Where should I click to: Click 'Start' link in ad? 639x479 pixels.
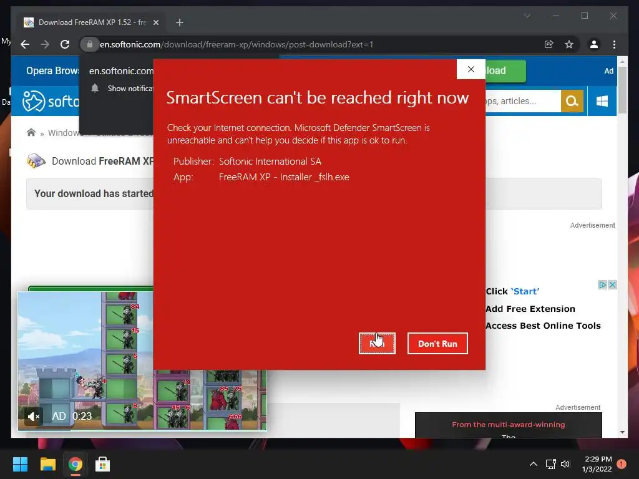coord(525,291)
